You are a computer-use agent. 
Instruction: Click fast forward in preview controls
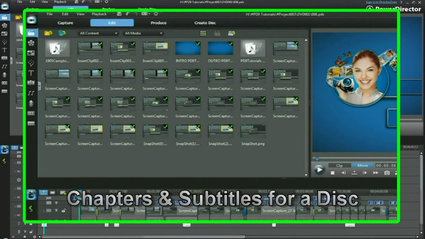(x=376, y=173)
